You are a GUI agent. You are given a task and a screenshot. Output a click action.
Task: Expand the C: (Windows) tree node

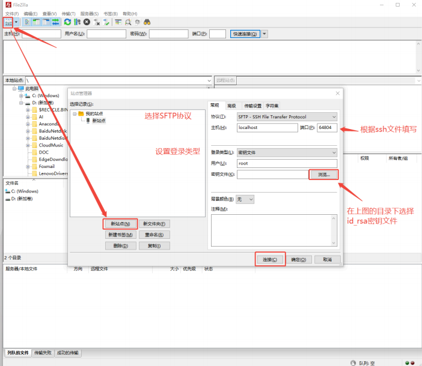(x=21, y=95)
